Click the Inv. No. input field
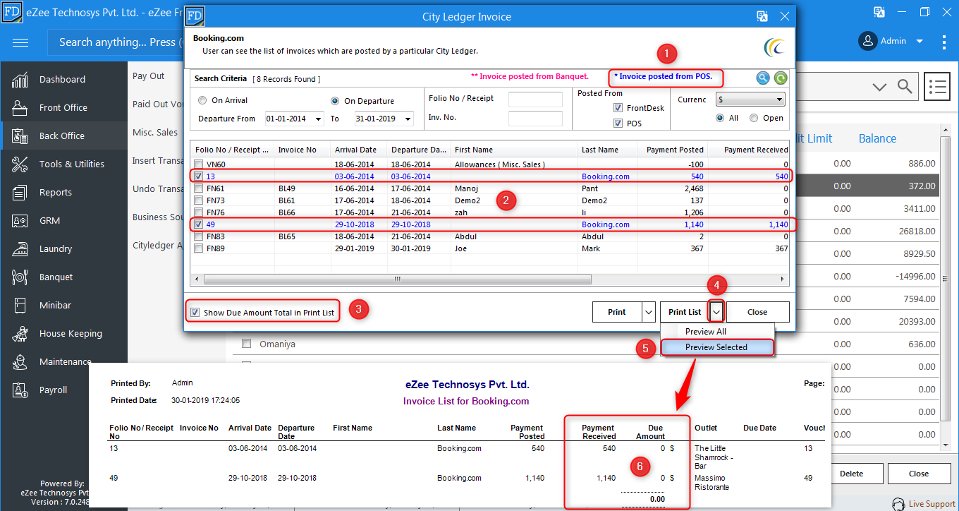The width and height of the screenshot is (959, 511). click(x=535, y=119)
